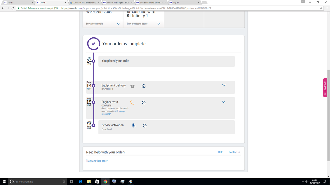The height and width of the screenshot is (185, 330).
Task: Click volume icon in system tray
Action: pos(307,182)
